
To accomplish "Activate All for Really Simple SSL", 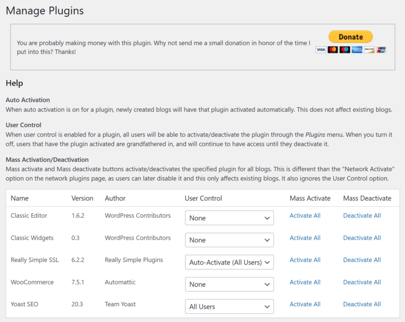I will pos(305,260).
